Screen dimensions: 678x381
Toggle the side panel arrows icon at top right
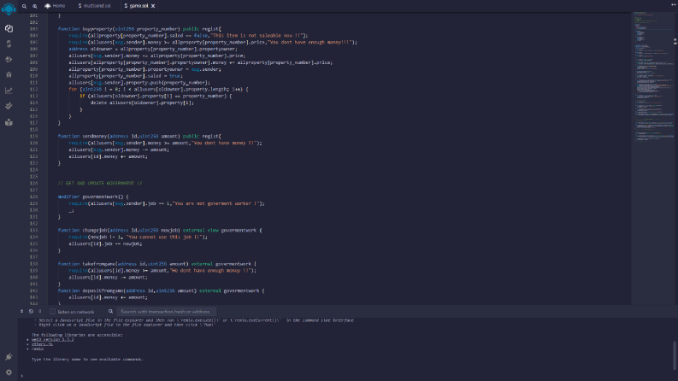(x=673, y=5)
